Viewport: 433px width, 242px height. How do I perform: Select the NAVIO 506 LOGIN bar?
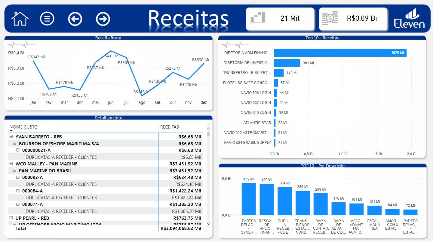(x=275, y=92)
